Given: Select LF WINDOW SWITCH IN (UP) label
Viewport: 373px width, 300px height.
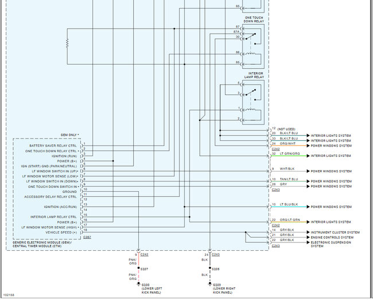Looking at the screenshot, I should click(x=55, y=171).
